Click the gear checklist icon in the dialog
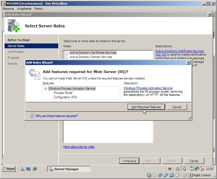Image resolution: width=217 pixels, height=179 pixels. (34, 74)
